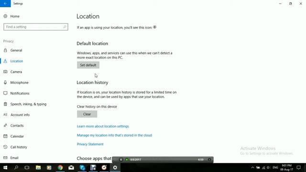Image resolution: width=306 pixels, height=172 pixels.
Task: Select Call history in the sidebar
Action: [19, 147]
